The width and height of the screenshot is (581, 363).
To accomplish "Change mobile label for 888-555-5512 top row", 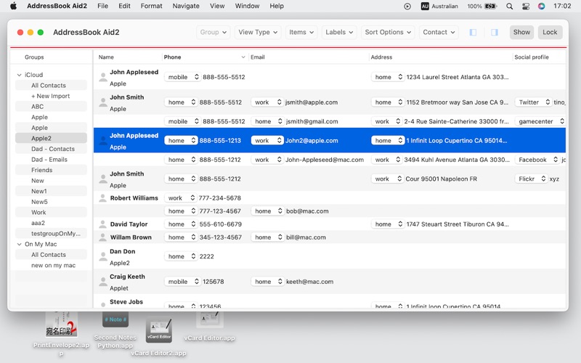I will coord(182,77).
